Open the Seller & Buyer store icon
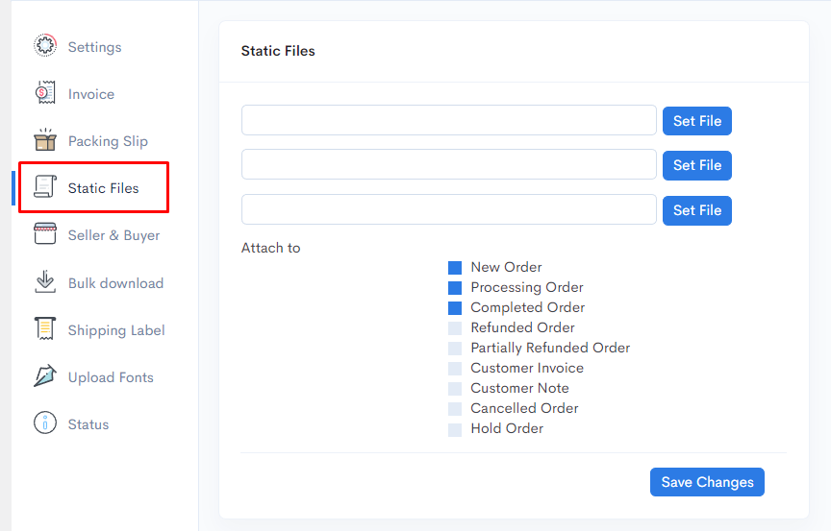The height and width of the screenshot is (531, 831). pos(45,233)
